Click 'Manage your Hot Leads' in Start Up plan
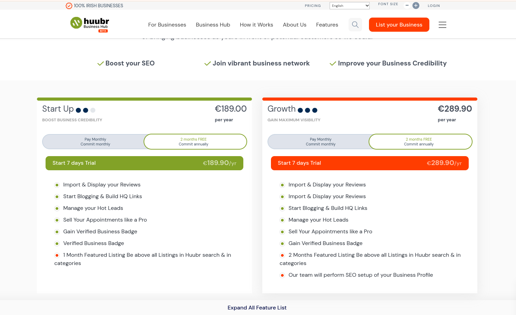 point(93,208)
